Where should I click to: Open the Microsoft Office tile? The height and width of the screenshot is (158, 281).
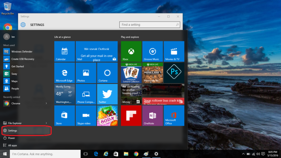tap(174, 116)
